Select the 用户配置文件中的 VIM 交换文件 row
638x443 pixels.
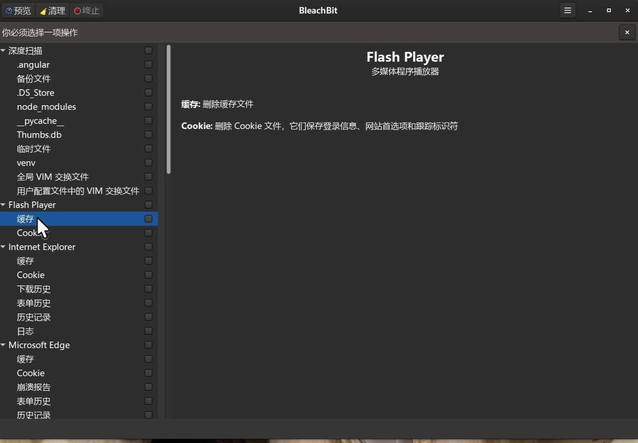(79, 191)
